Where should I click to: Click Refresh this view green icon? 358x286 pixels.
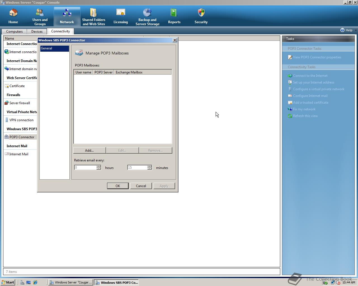click(x=290, y=116)
